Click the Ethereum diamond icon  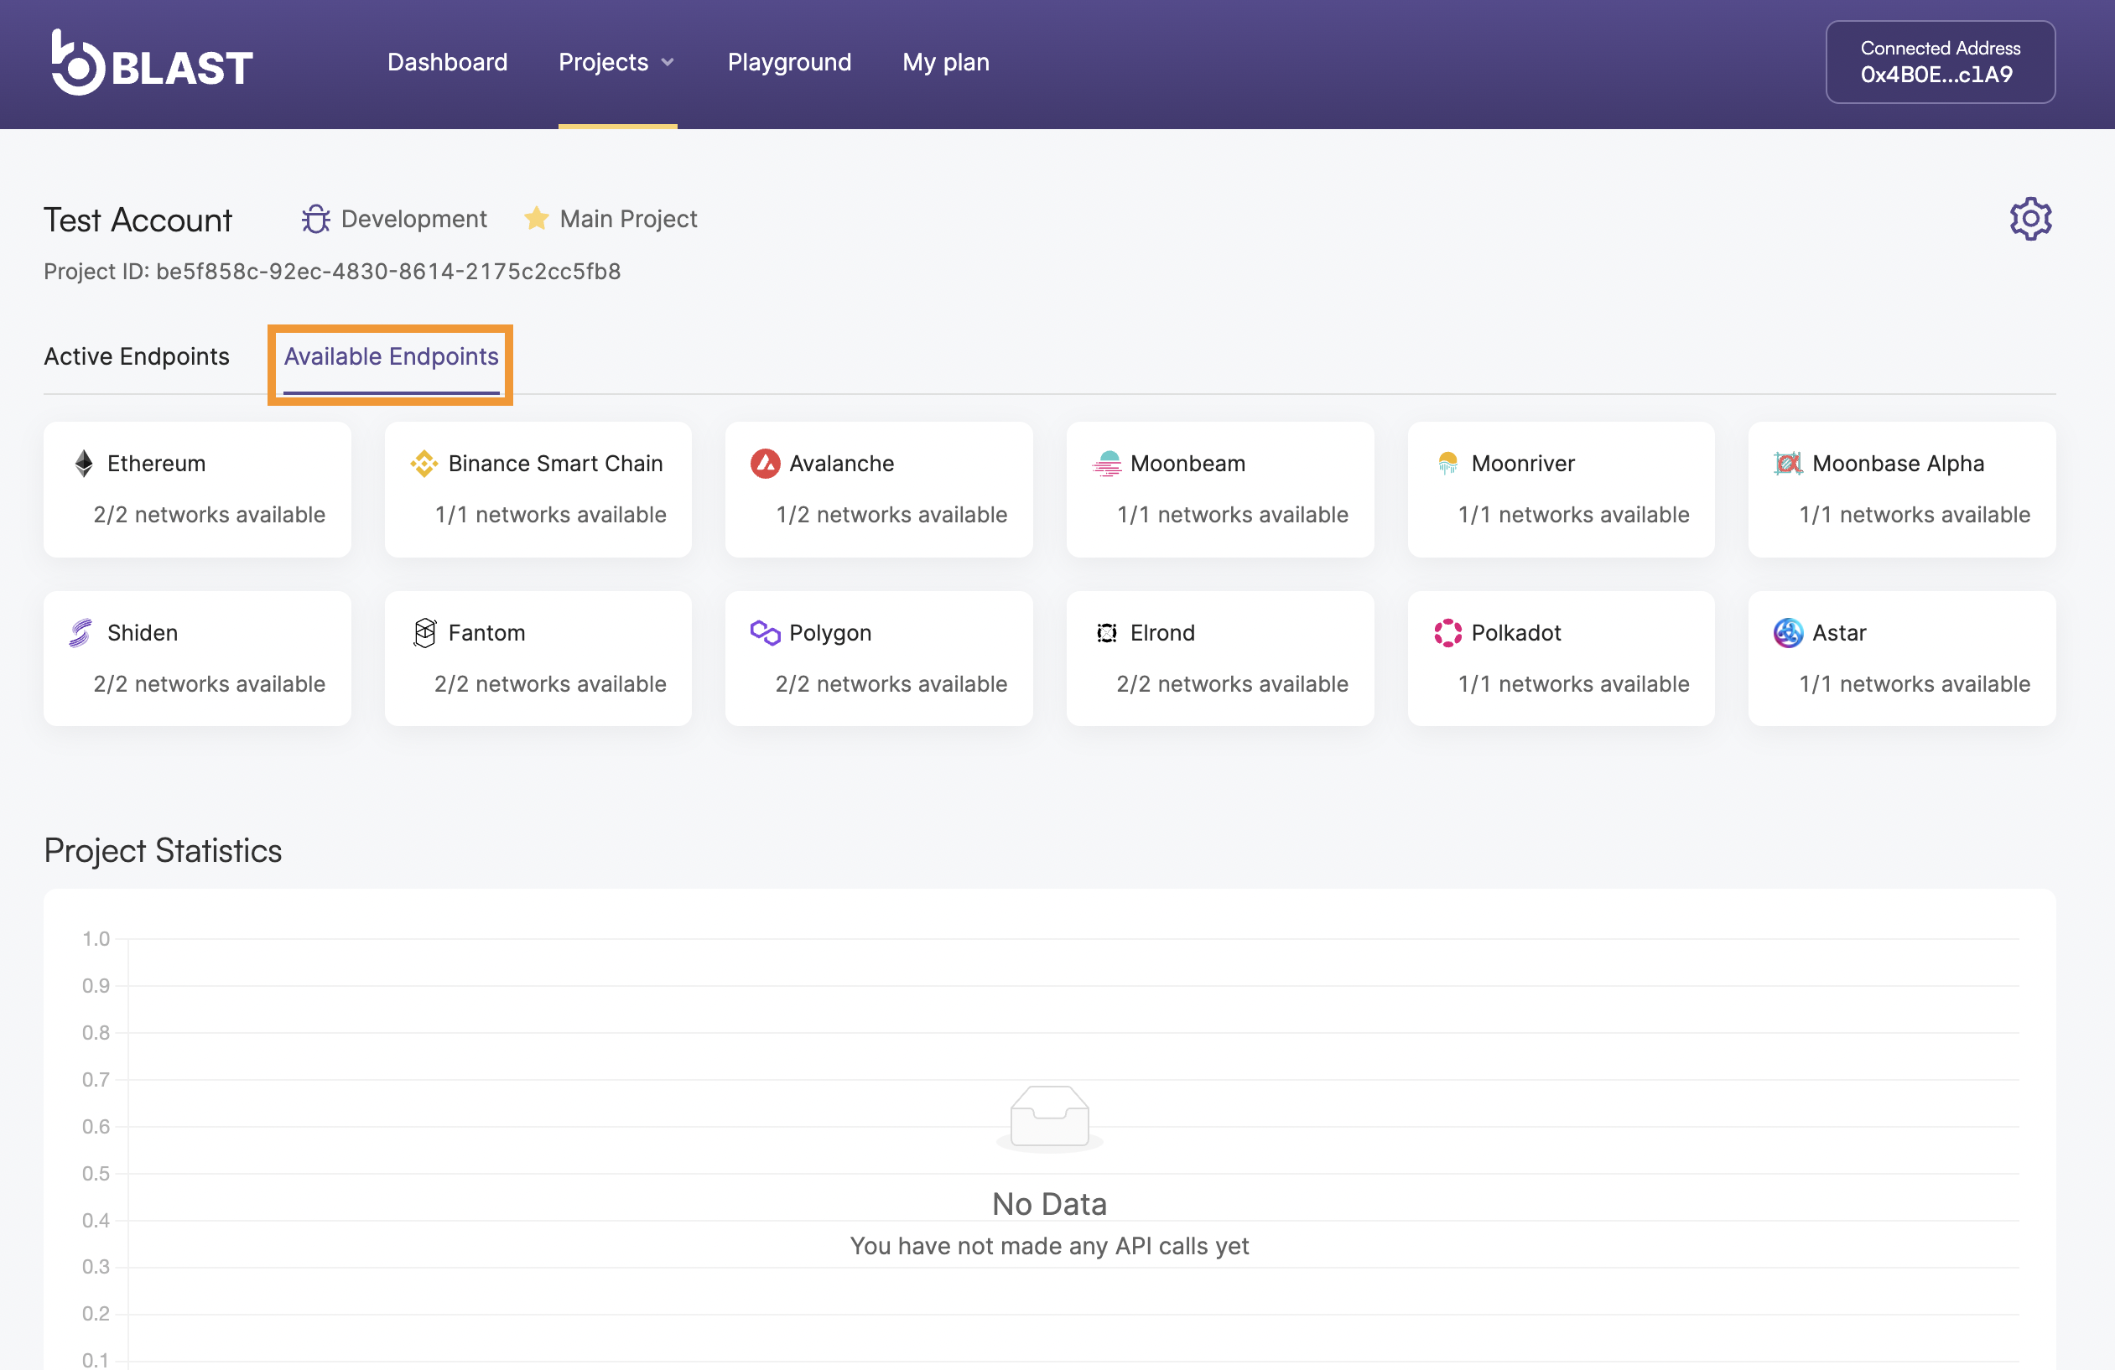pyautogui.click(x=84, y=463)
